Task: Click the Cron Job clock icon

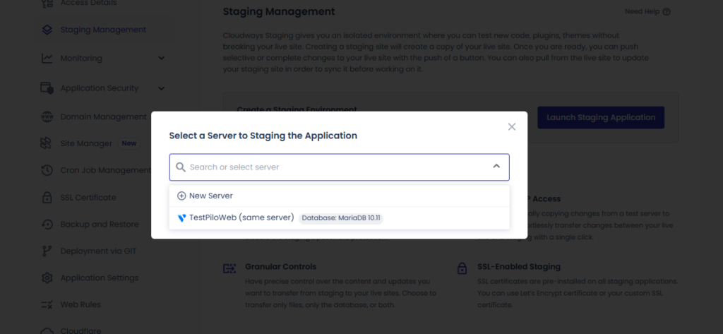Action: 47,170
